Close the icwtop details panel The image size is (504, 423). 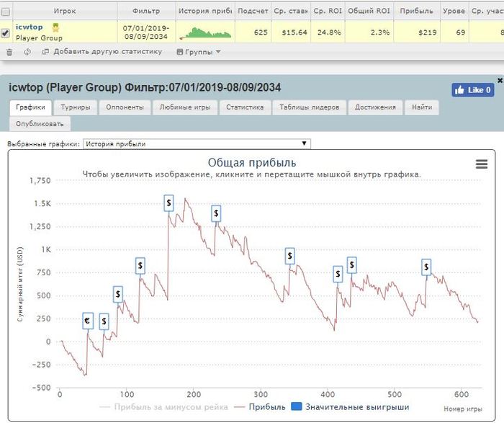pyautogui.click(x=500, y=81)
